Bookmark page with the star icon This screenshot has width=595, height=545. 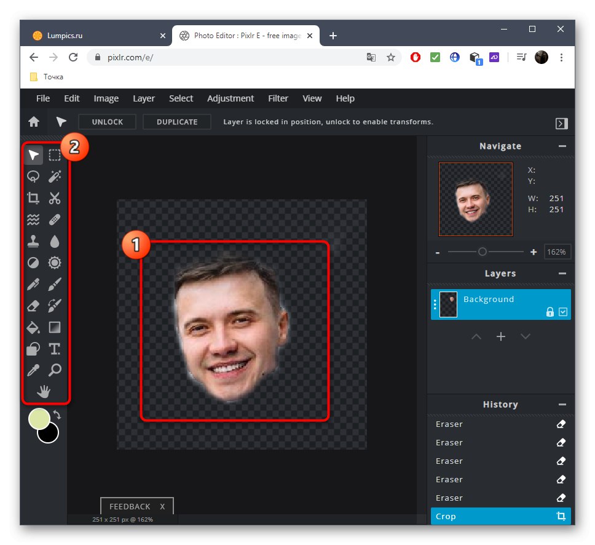391,57
